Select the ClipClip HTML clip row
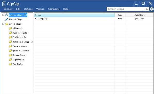 [94, 19]
